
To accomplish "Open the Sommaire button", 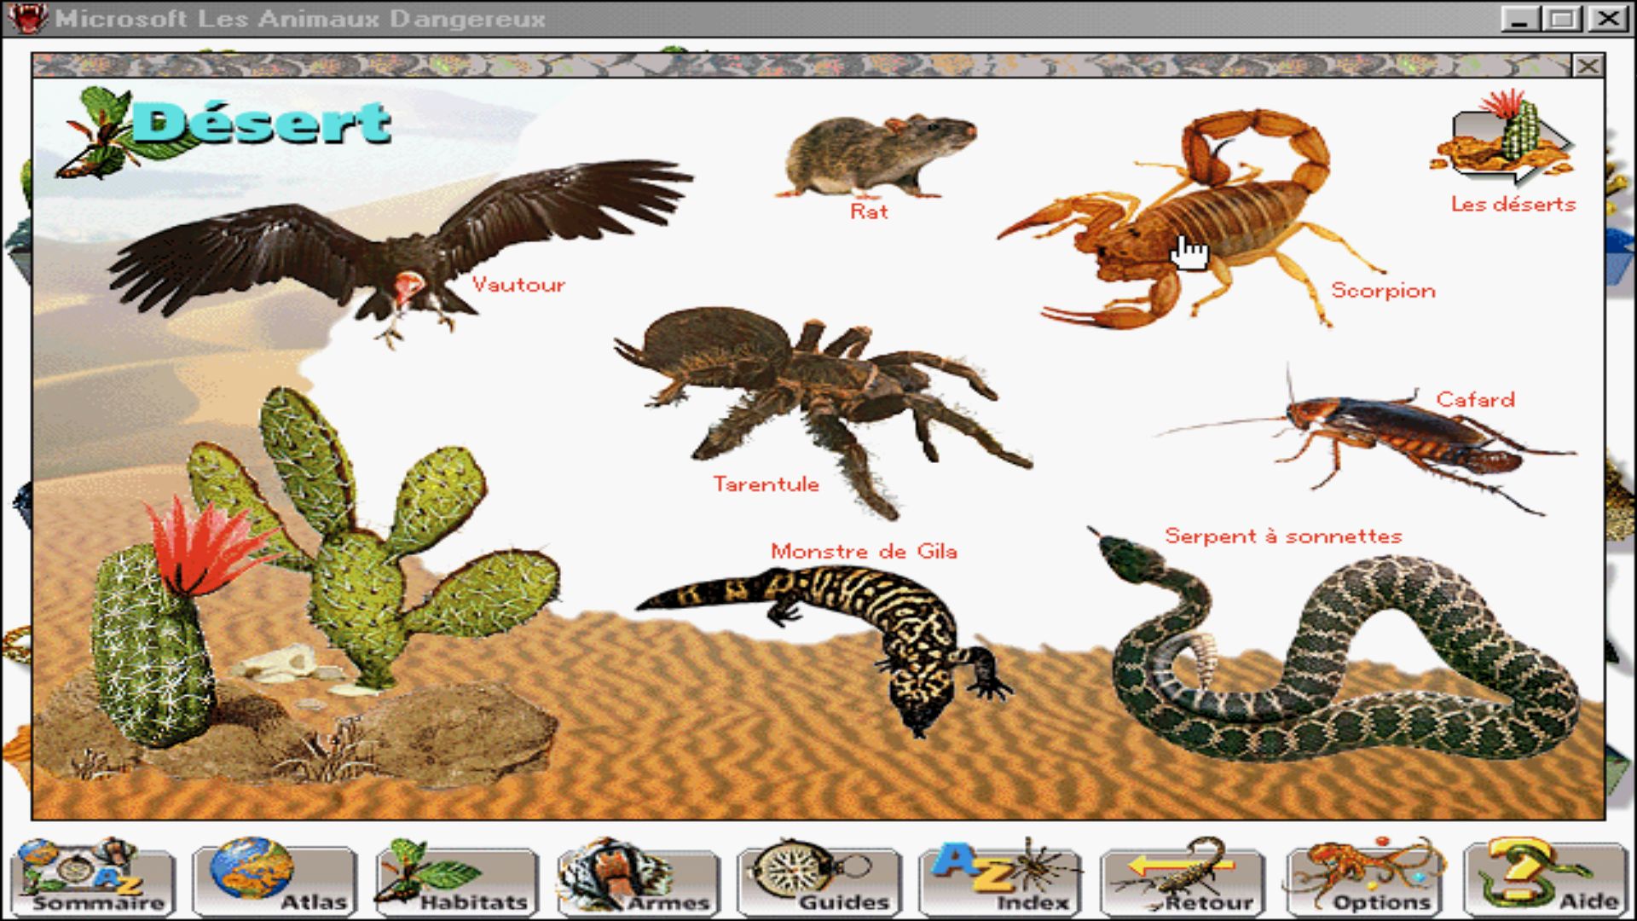I will pyautogui.click(x=93, y=878).
